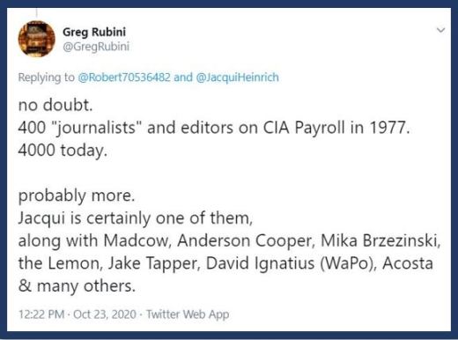Click the word 'and' between mentions
The height and width of the screenshot is (340, 458).
[183, 78]
